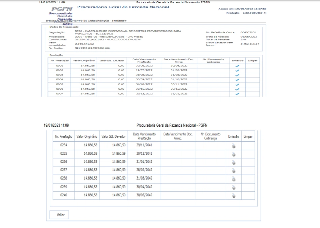Select the due date 28/02/2042
The width and height of the screenshot is (320, 228).
144,170
